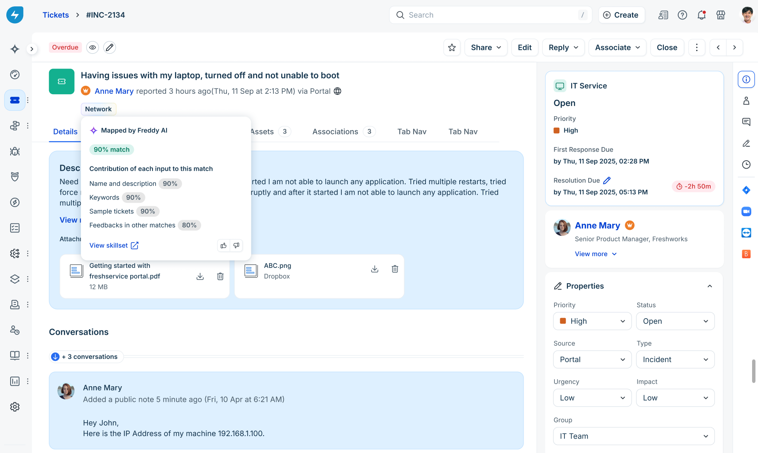
Task: Select the first Tab Nav tab
Action: tap(412, 132)
